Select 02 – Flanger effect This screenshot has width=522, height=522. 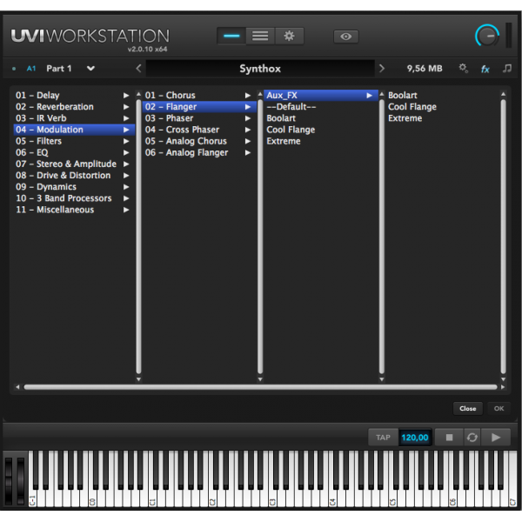tap(199, 107)
